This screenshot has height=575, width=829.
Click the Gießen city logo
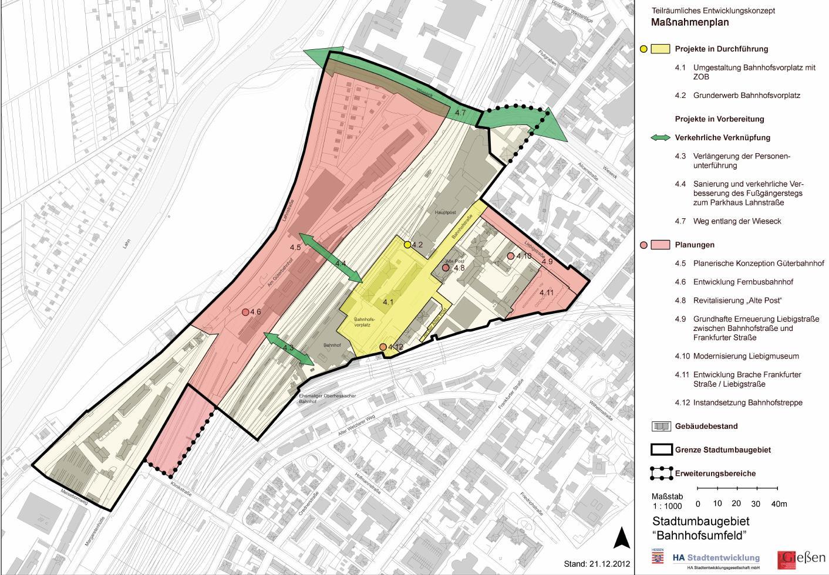pos(800,558)
